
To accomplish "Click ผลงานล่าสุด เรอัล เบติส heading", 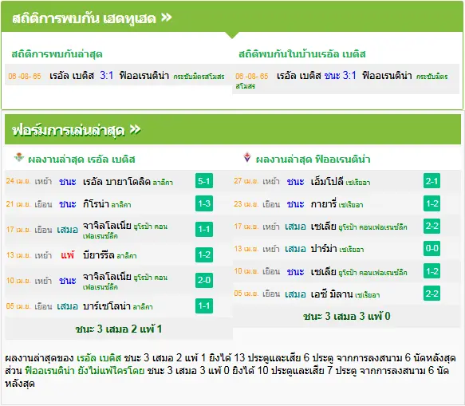I will coord(81,160).
